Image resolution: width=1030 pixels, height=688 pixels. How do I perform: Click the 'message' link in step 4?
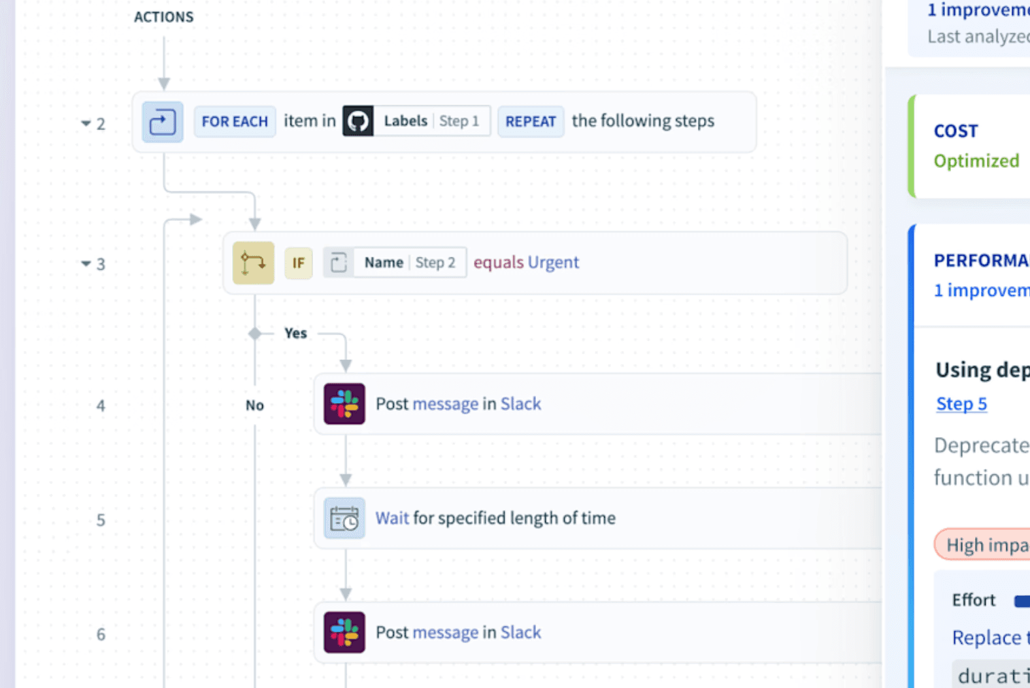445,404
